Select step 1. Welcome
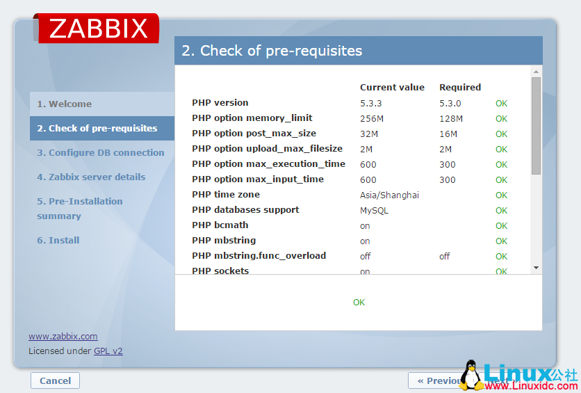This screenshot has width=581, height=393. point(102,104)
